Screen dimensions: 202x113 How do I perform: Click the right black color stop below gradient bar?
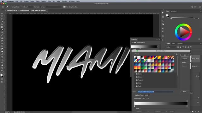187,106
